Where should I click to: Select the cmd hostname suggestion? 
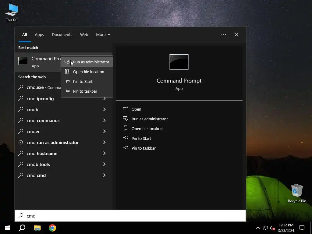tap(63, 154)
